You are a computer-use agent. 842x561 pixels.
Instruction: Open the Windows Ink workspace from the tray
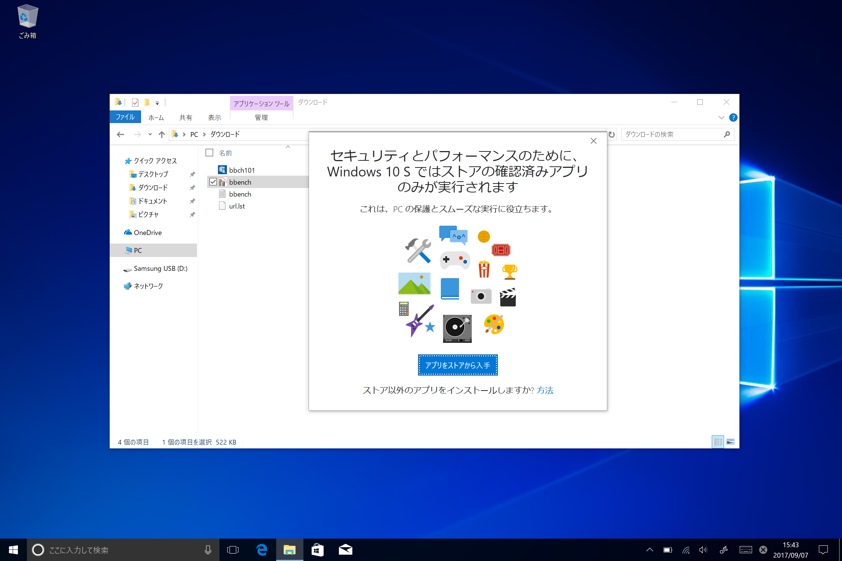click(x=724, y=550)
